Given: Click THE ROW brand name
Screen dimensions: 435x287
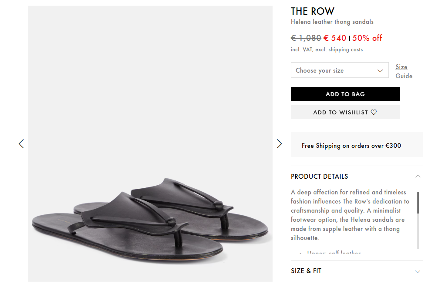Looking at the screenshot, I should coord(312,11).
